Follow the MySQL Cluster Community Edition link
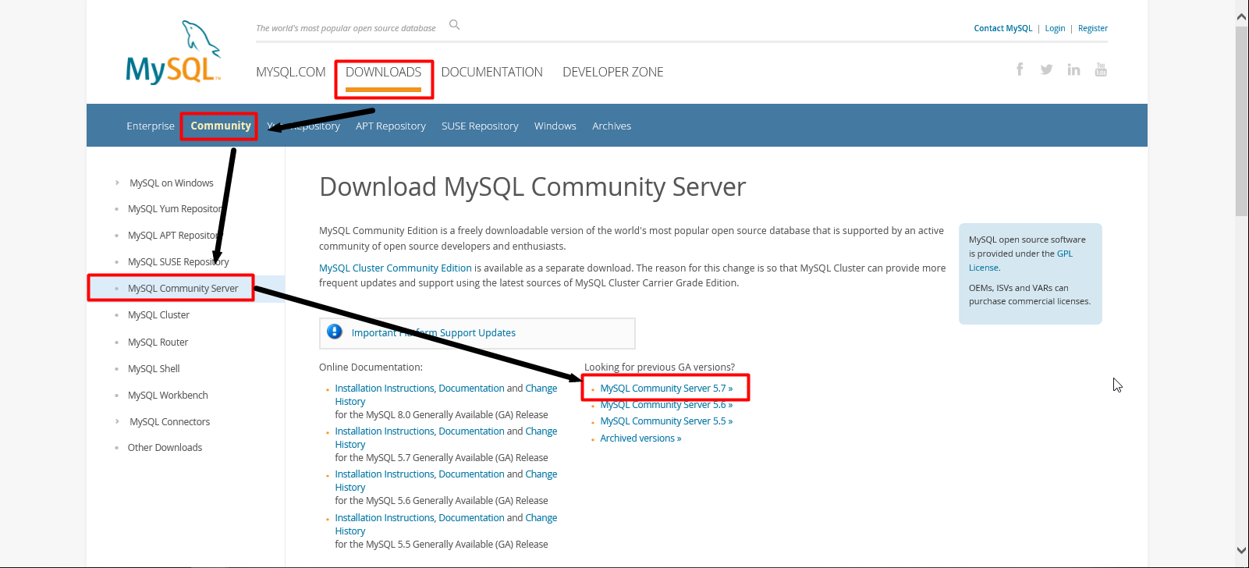Image resolution: width=1249 pixels, height=568 pixels. 396,268
